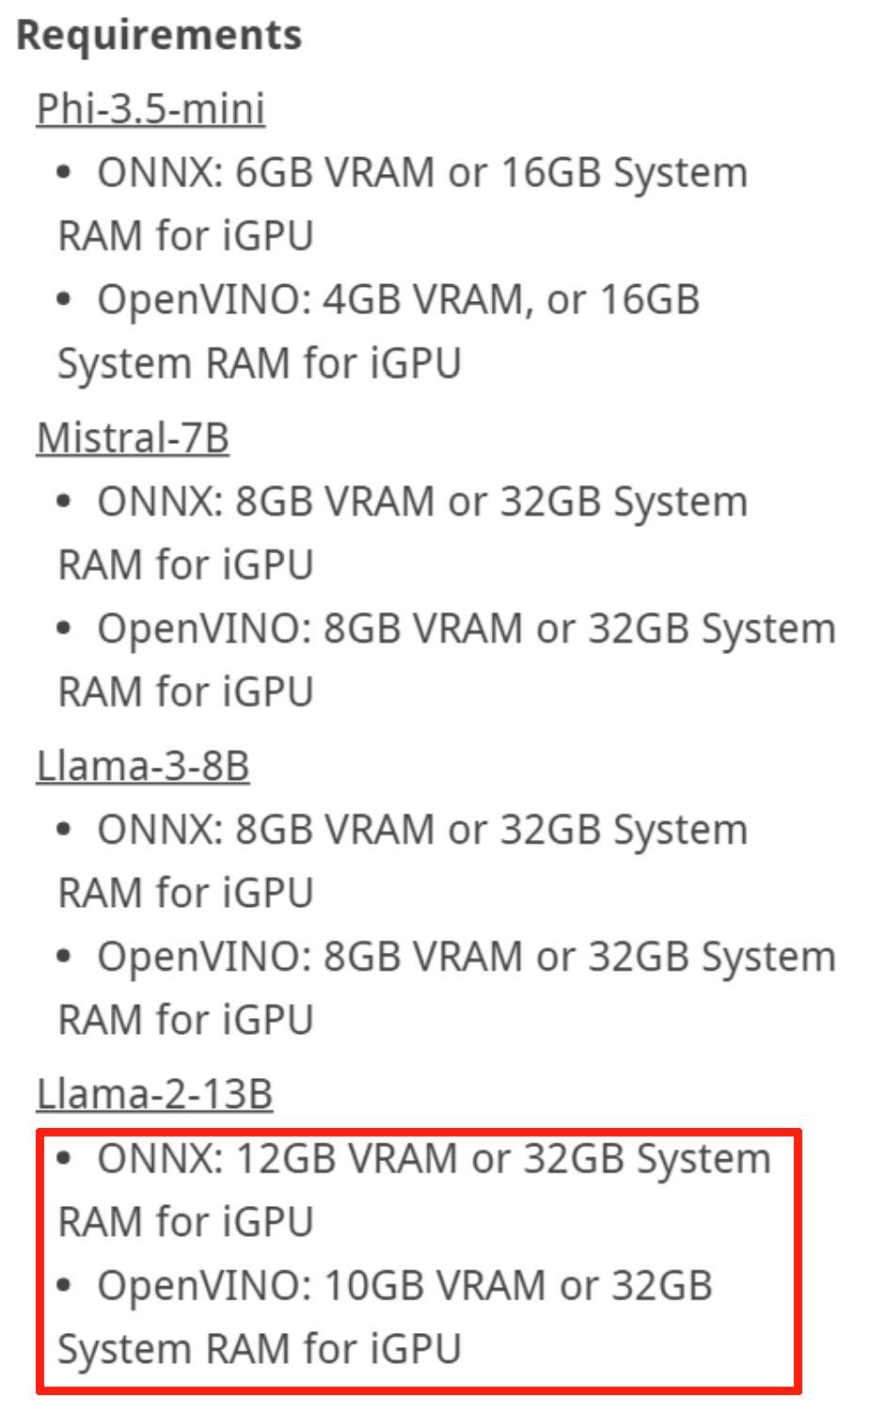This screenshot has height=1413, width=886.
Task: Click the Phi-3.5-mini underlined heading
Action: (150, 108)
